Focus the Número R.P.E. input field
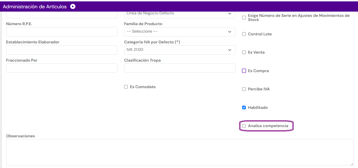 click(x=62, y=32)
